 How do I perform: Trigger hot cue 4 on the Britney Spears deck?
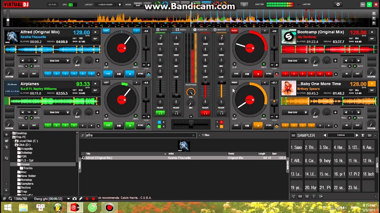click(x=311, y=125)
